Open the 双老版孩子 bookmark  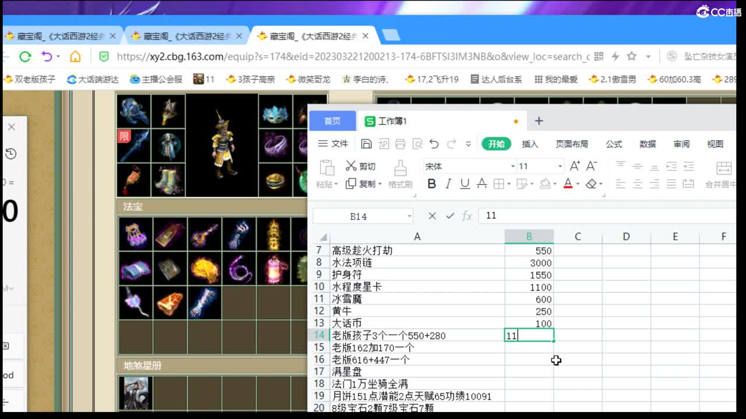[29, 79]
